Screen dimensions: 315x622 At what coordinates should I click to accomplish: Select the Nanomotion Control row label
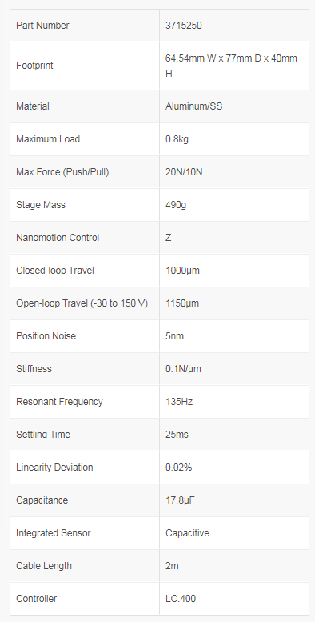pos(58,238)
